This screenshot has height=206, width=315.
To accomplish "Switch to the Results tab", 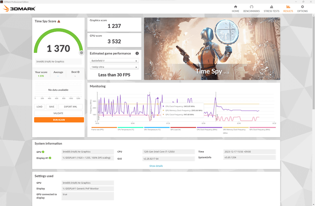I will click(x=288, y=9).
